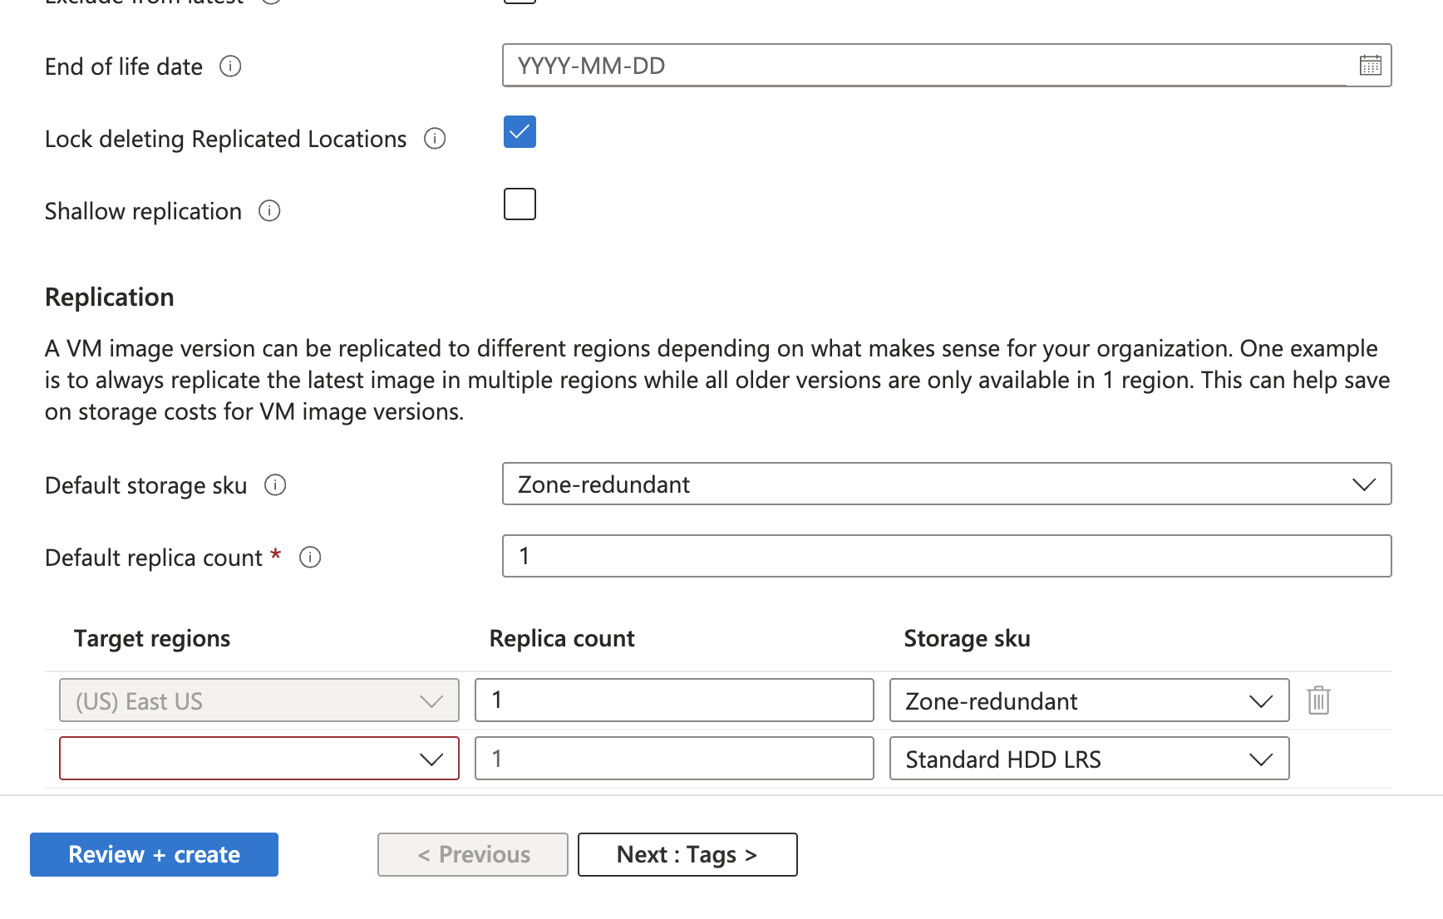Screen dimensions: 1443x919
Task: Delete the East US target region row
Action: (x=1318, y=700)
